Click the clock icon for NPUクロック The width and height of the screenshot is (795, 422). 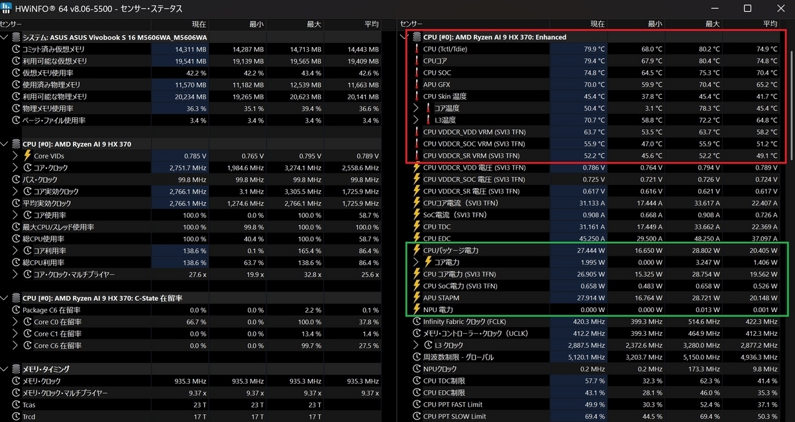(417, 369)
